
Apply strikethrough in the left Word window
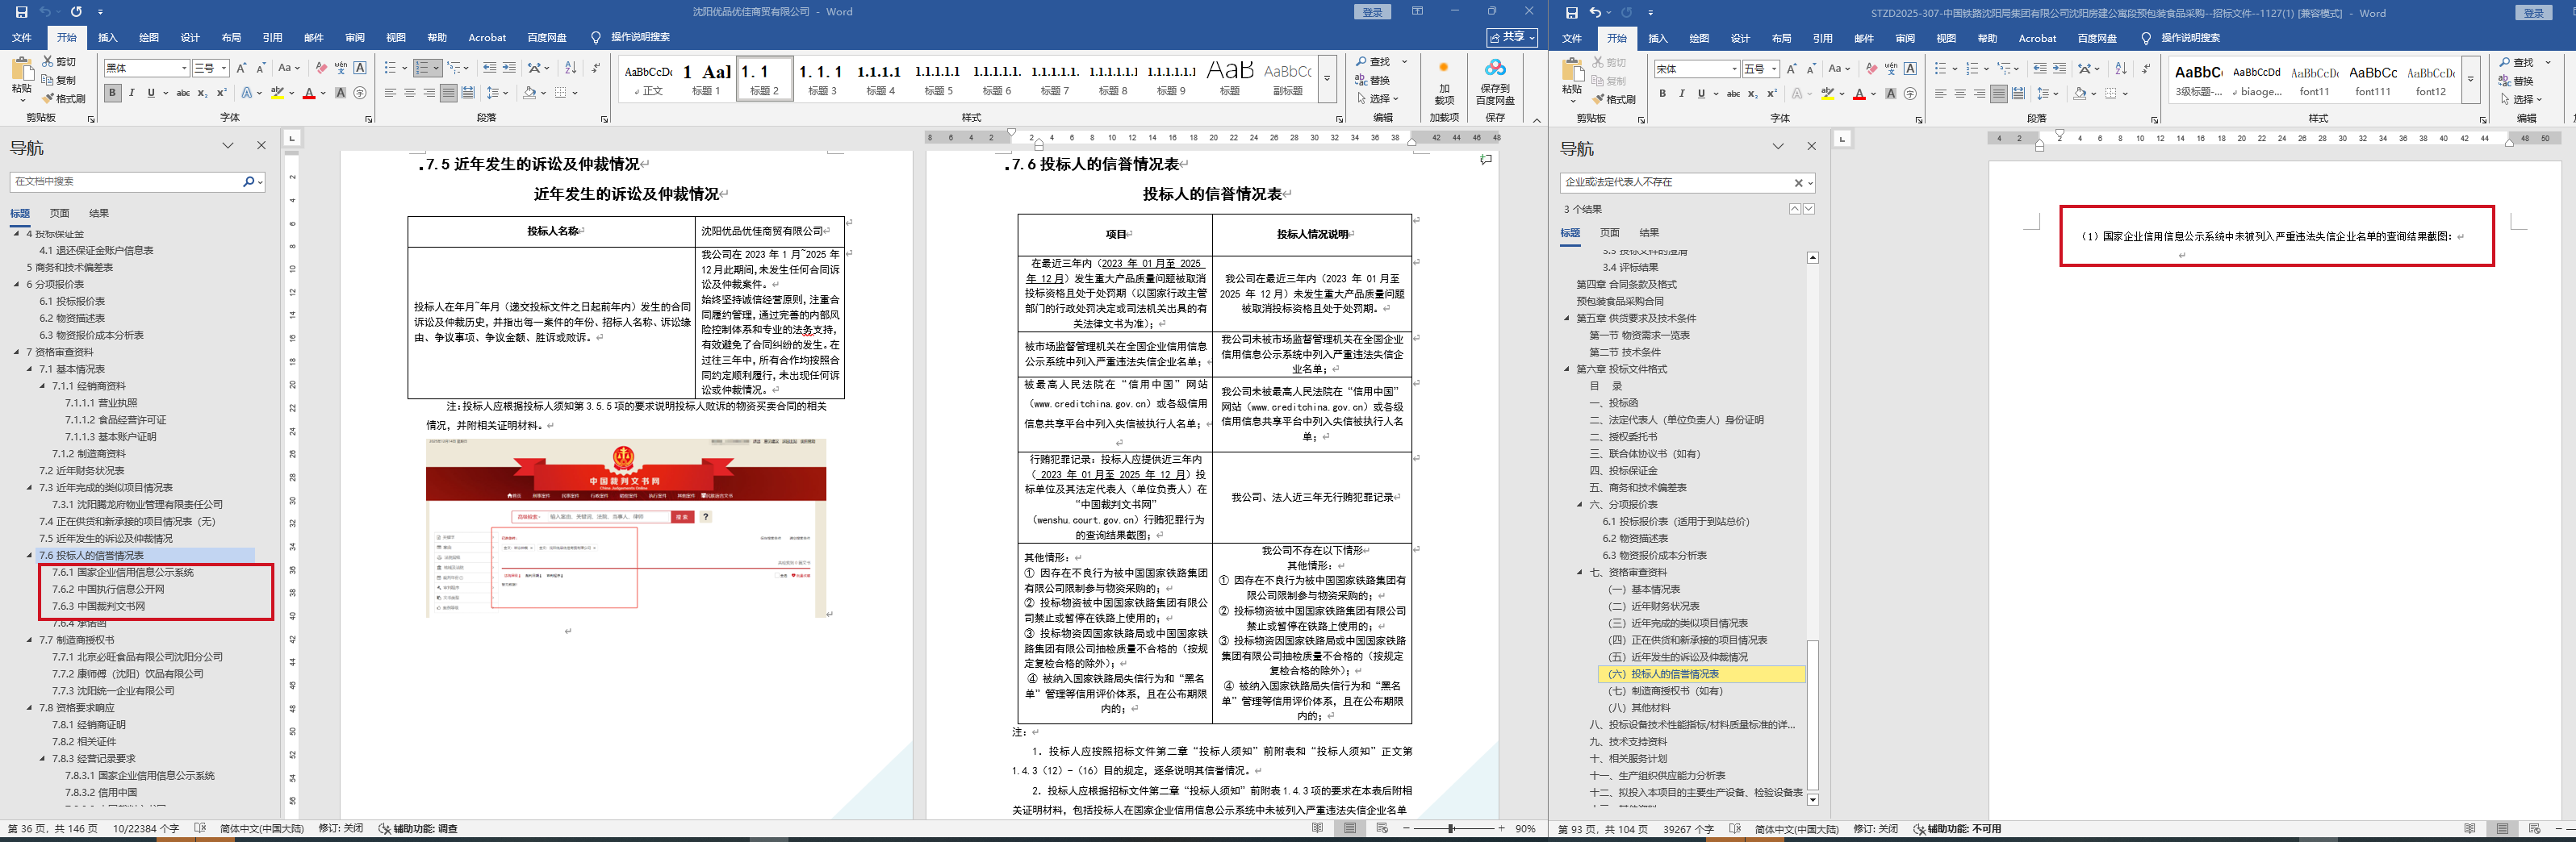183,93
